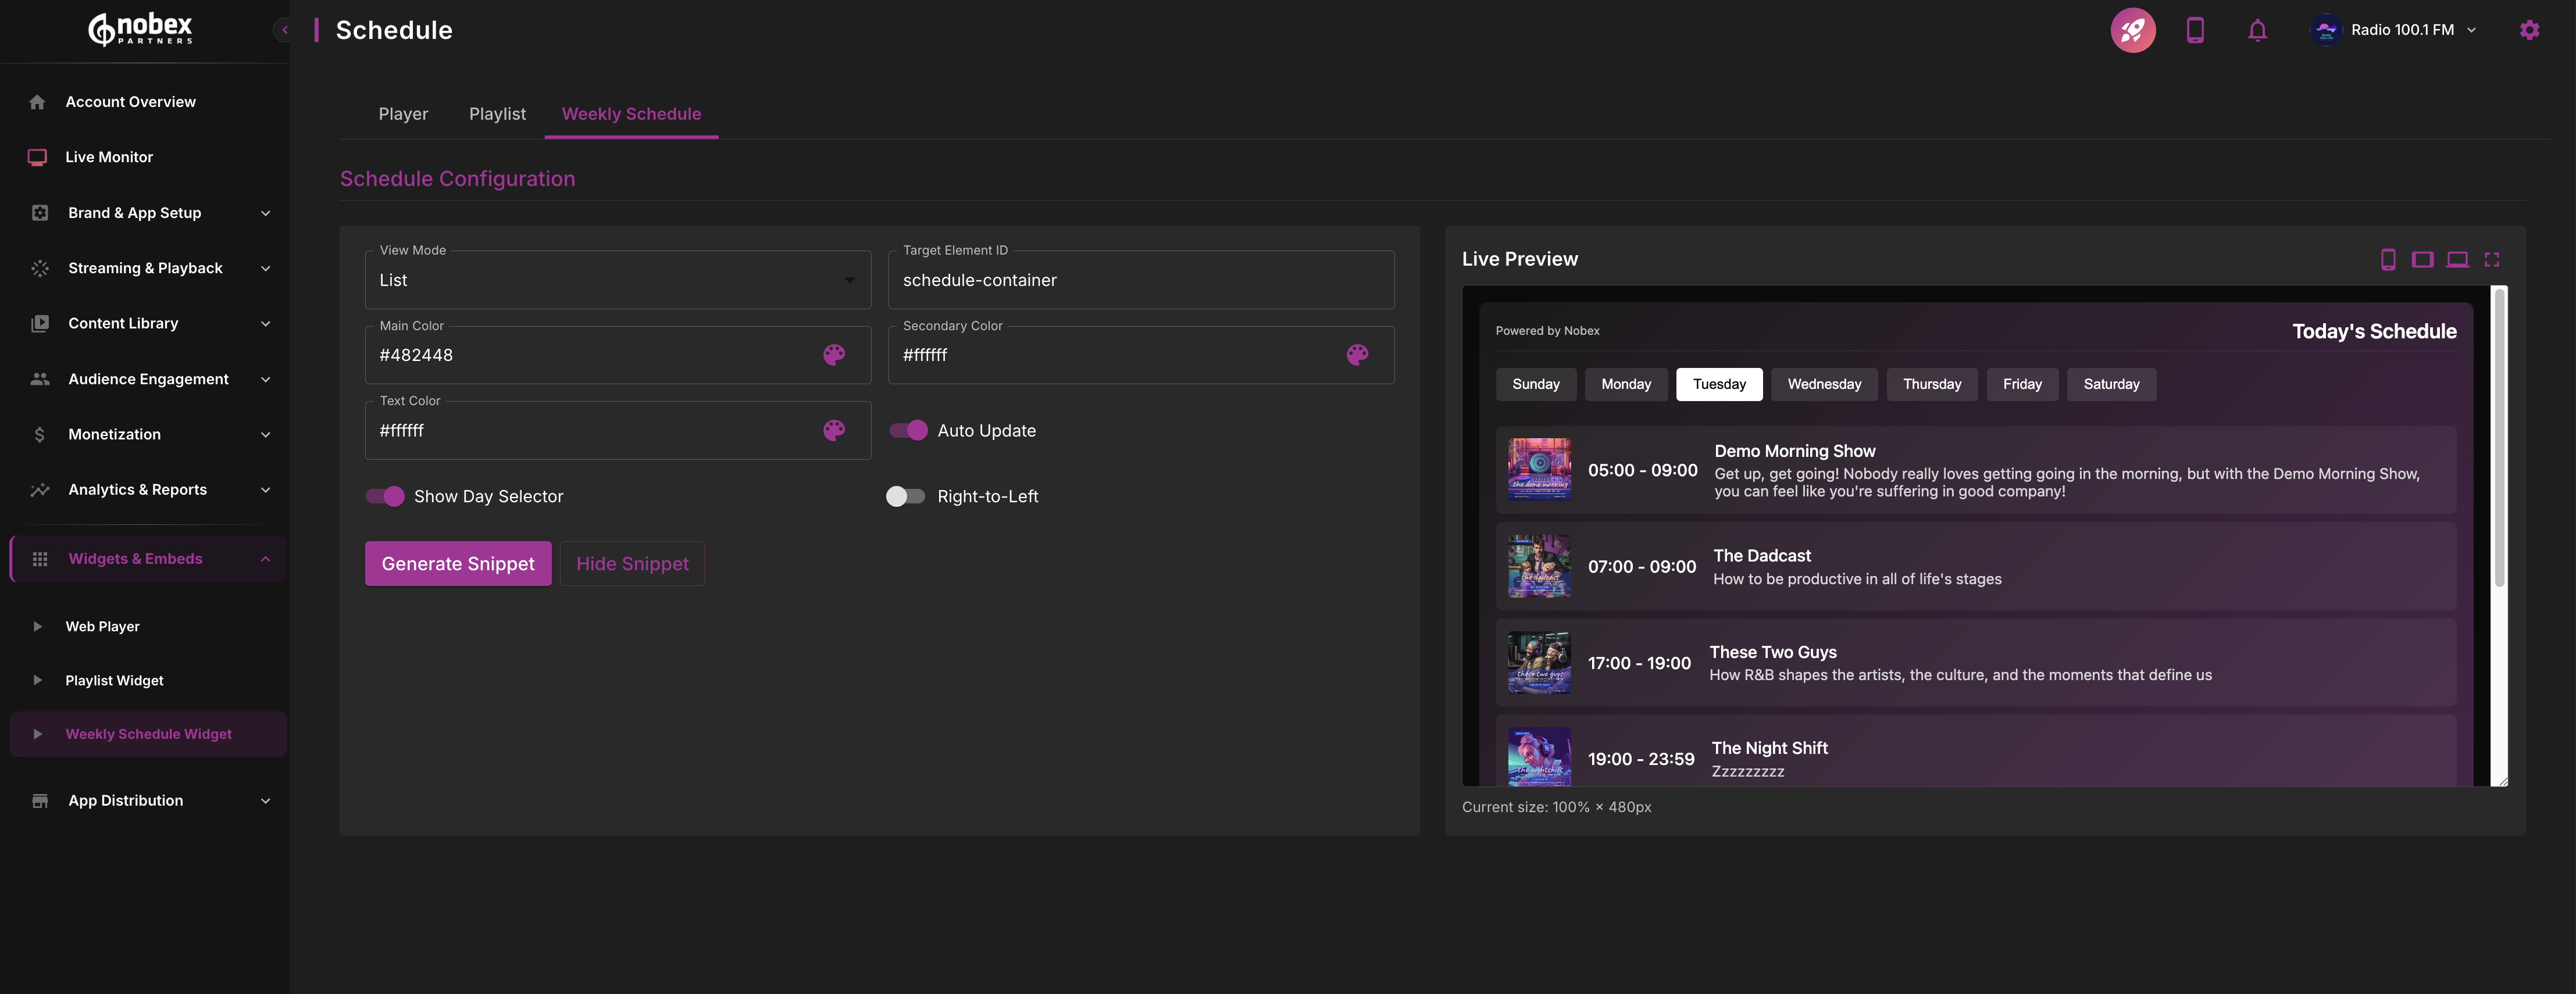Open Main Color palette picker
Screen dimensions: 2576x994
click(834, 355)
